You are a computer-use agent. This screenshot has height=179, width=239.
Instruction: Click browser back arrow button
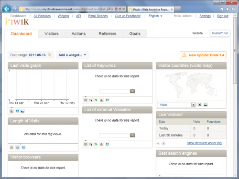point(7,9)
